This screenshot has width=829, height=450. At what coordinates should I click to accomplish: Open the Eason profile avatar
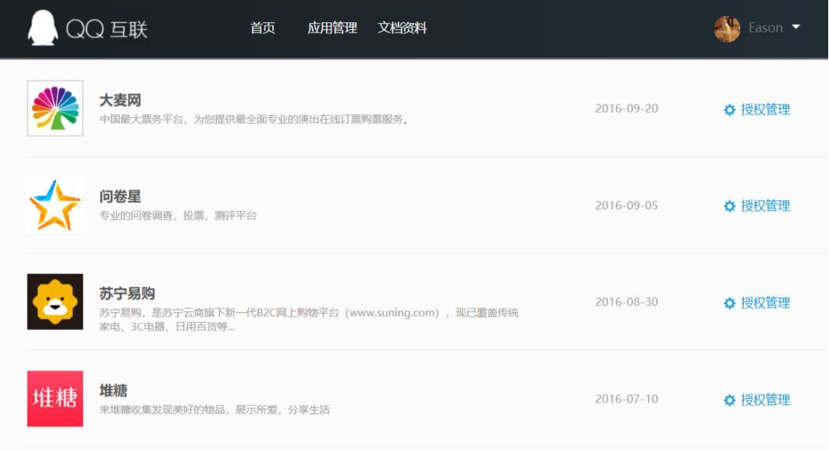coord(726,28)
